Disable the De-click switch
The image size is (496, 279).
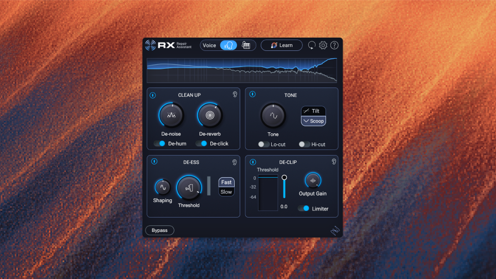pos(201,143)
